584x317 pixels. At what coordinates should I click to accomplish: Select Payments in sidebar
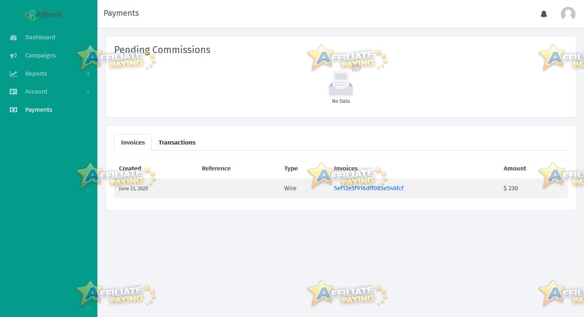click(x=39, y=110)
